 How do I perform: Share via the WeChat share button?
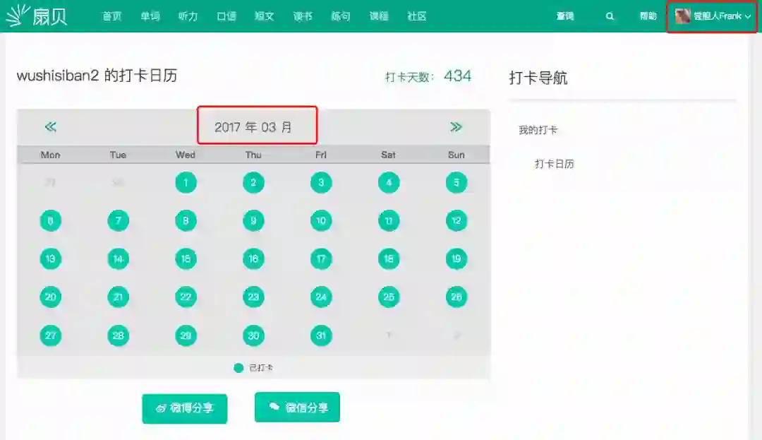tap(297, 407)
